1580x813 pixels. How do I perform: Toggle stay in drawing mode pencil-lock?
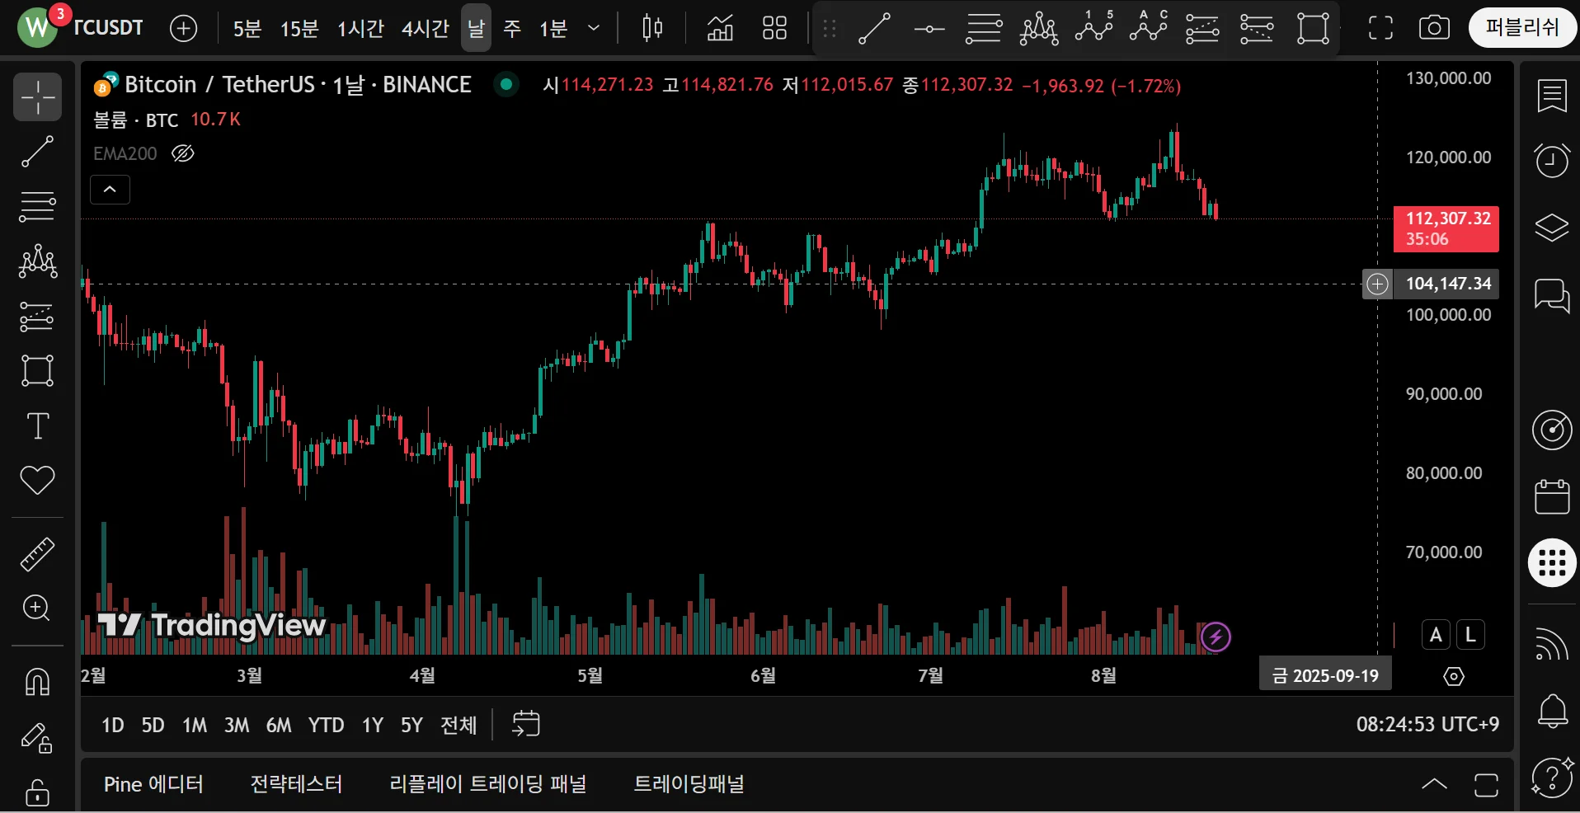click(x=37, y=738)
